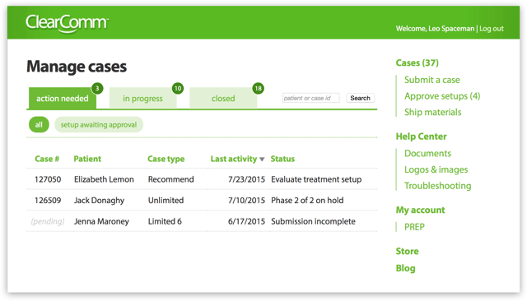Click the Search button
527x301 pixels.
click(361, 98)
